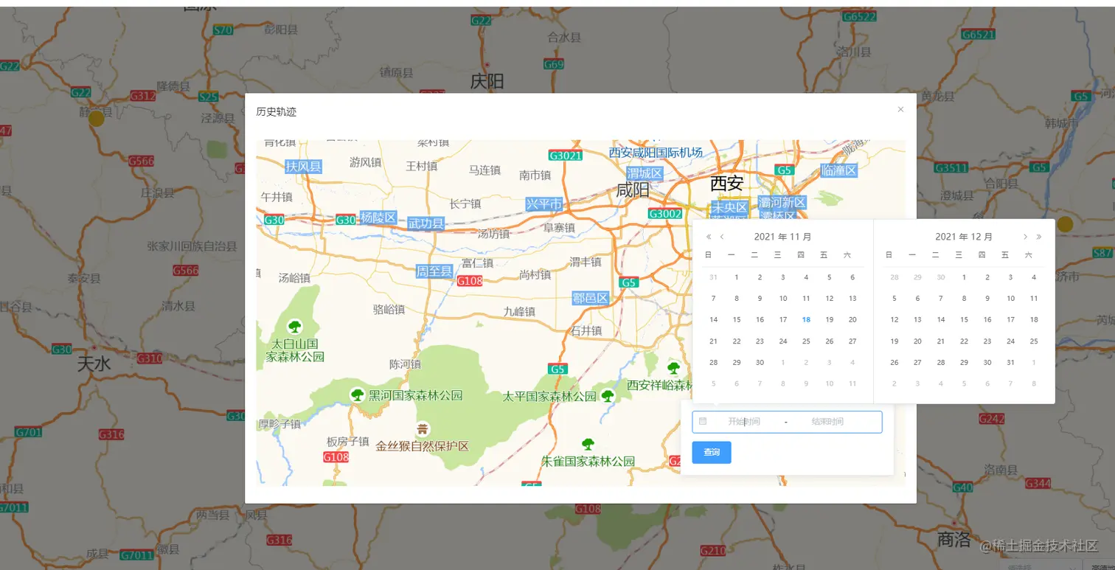
Task: Focus the 开始时间 start time field
Action: 743,422
